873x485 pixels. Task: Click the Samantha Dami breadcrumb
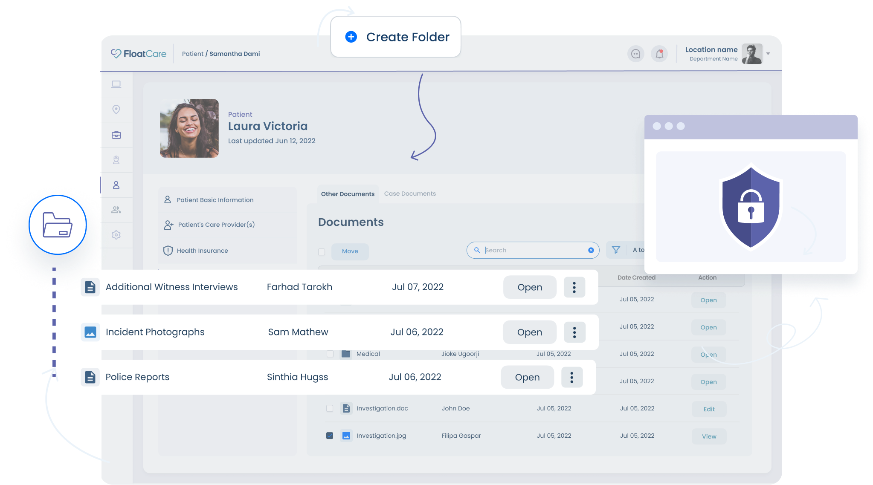tap(235, 54)
